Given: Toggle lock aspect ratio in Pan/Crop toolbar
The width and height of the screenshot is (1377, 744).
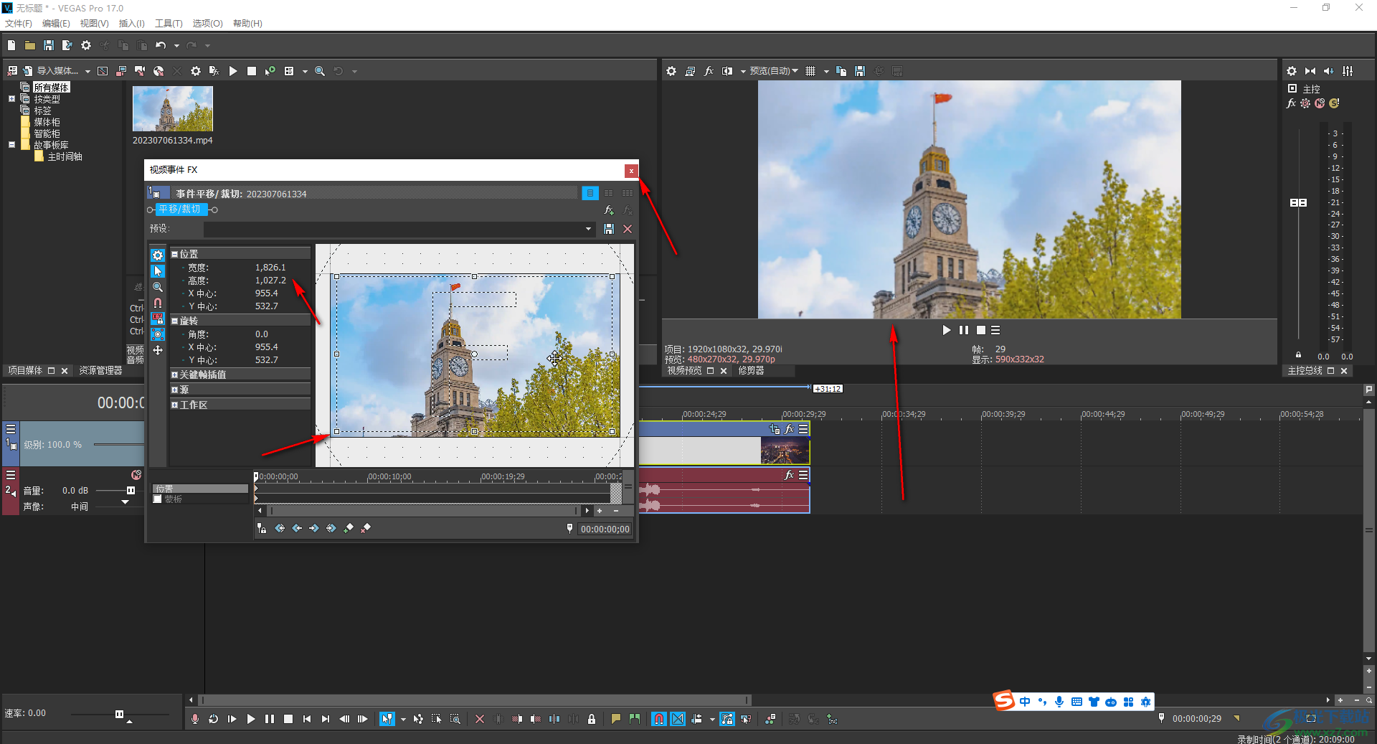Looking at the screenshot, I should coord(158,319).
